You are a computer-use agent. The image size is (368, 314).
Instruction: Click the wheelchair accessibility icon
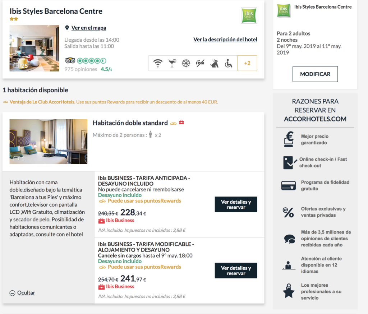pyautogui.click(x=228, y=63)
